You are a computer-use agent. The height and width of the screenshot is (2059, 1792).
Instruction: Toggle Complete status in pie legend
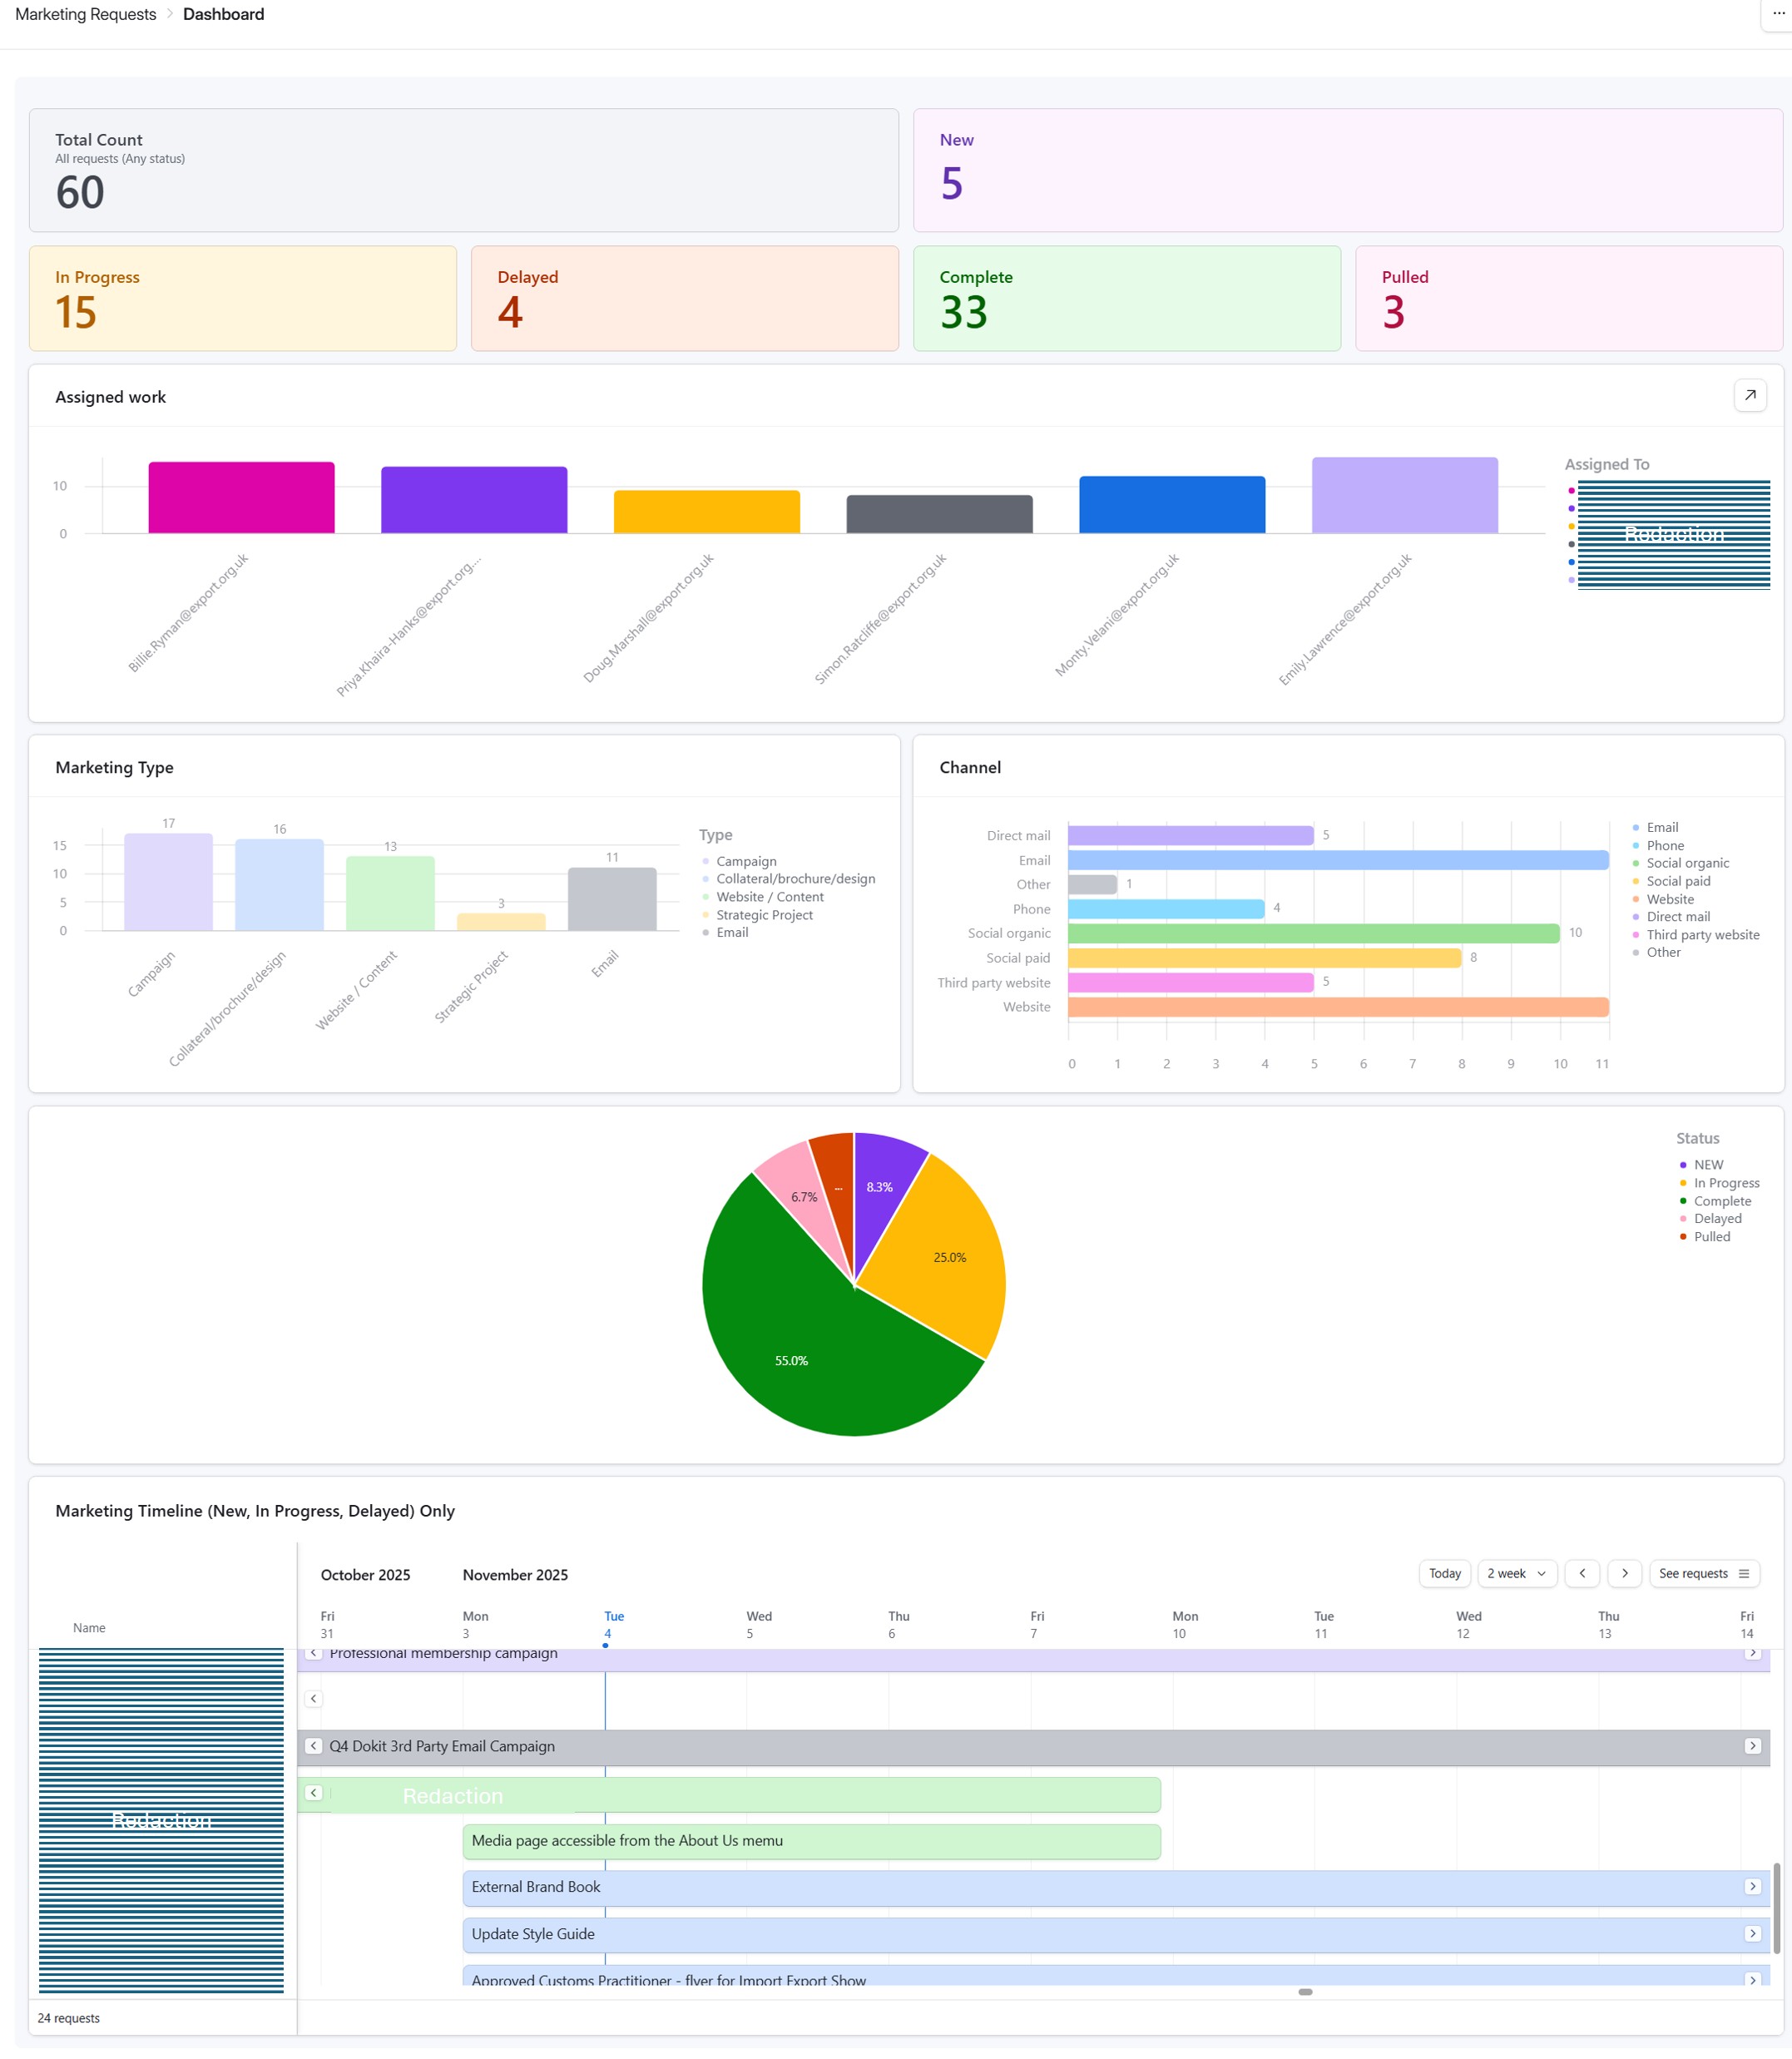point(1721,1201)
